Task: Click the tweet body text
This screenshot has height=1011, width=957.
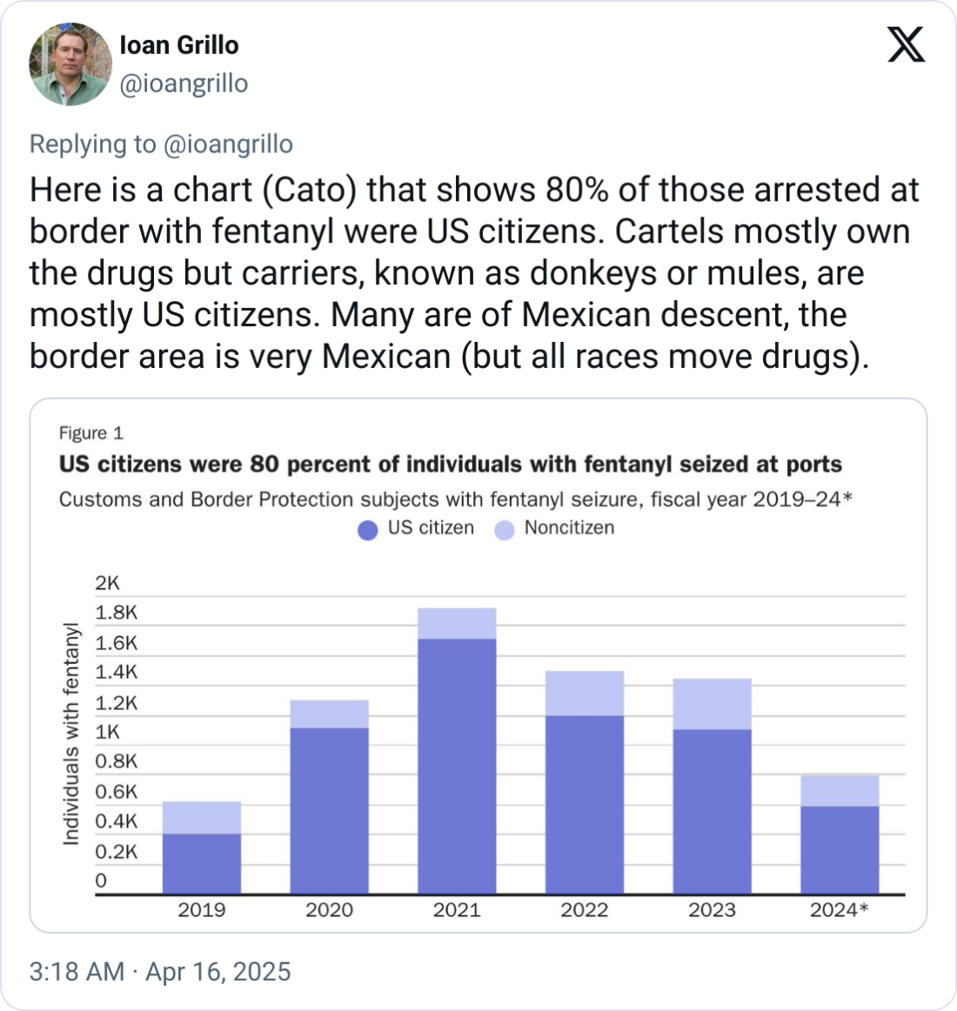Action: (474, 273)
